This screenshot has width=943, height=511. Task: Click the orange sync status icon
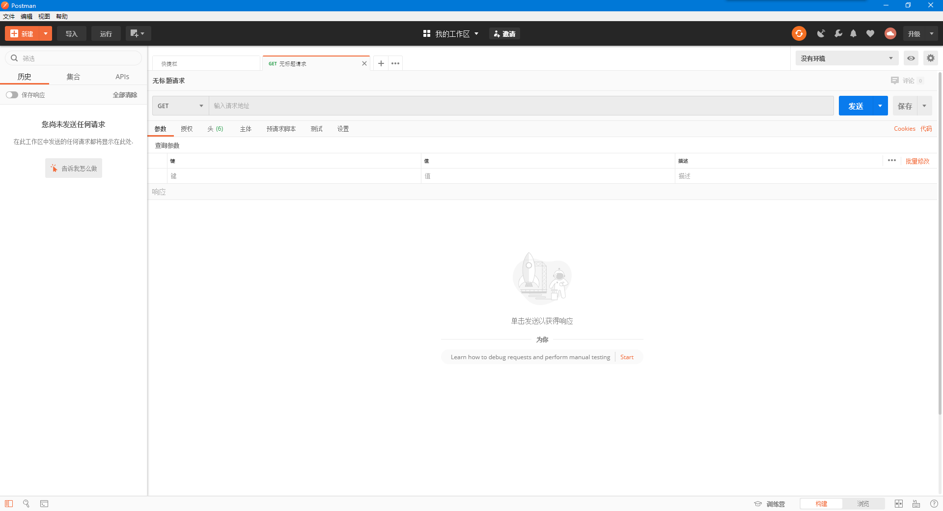point(799,33)
